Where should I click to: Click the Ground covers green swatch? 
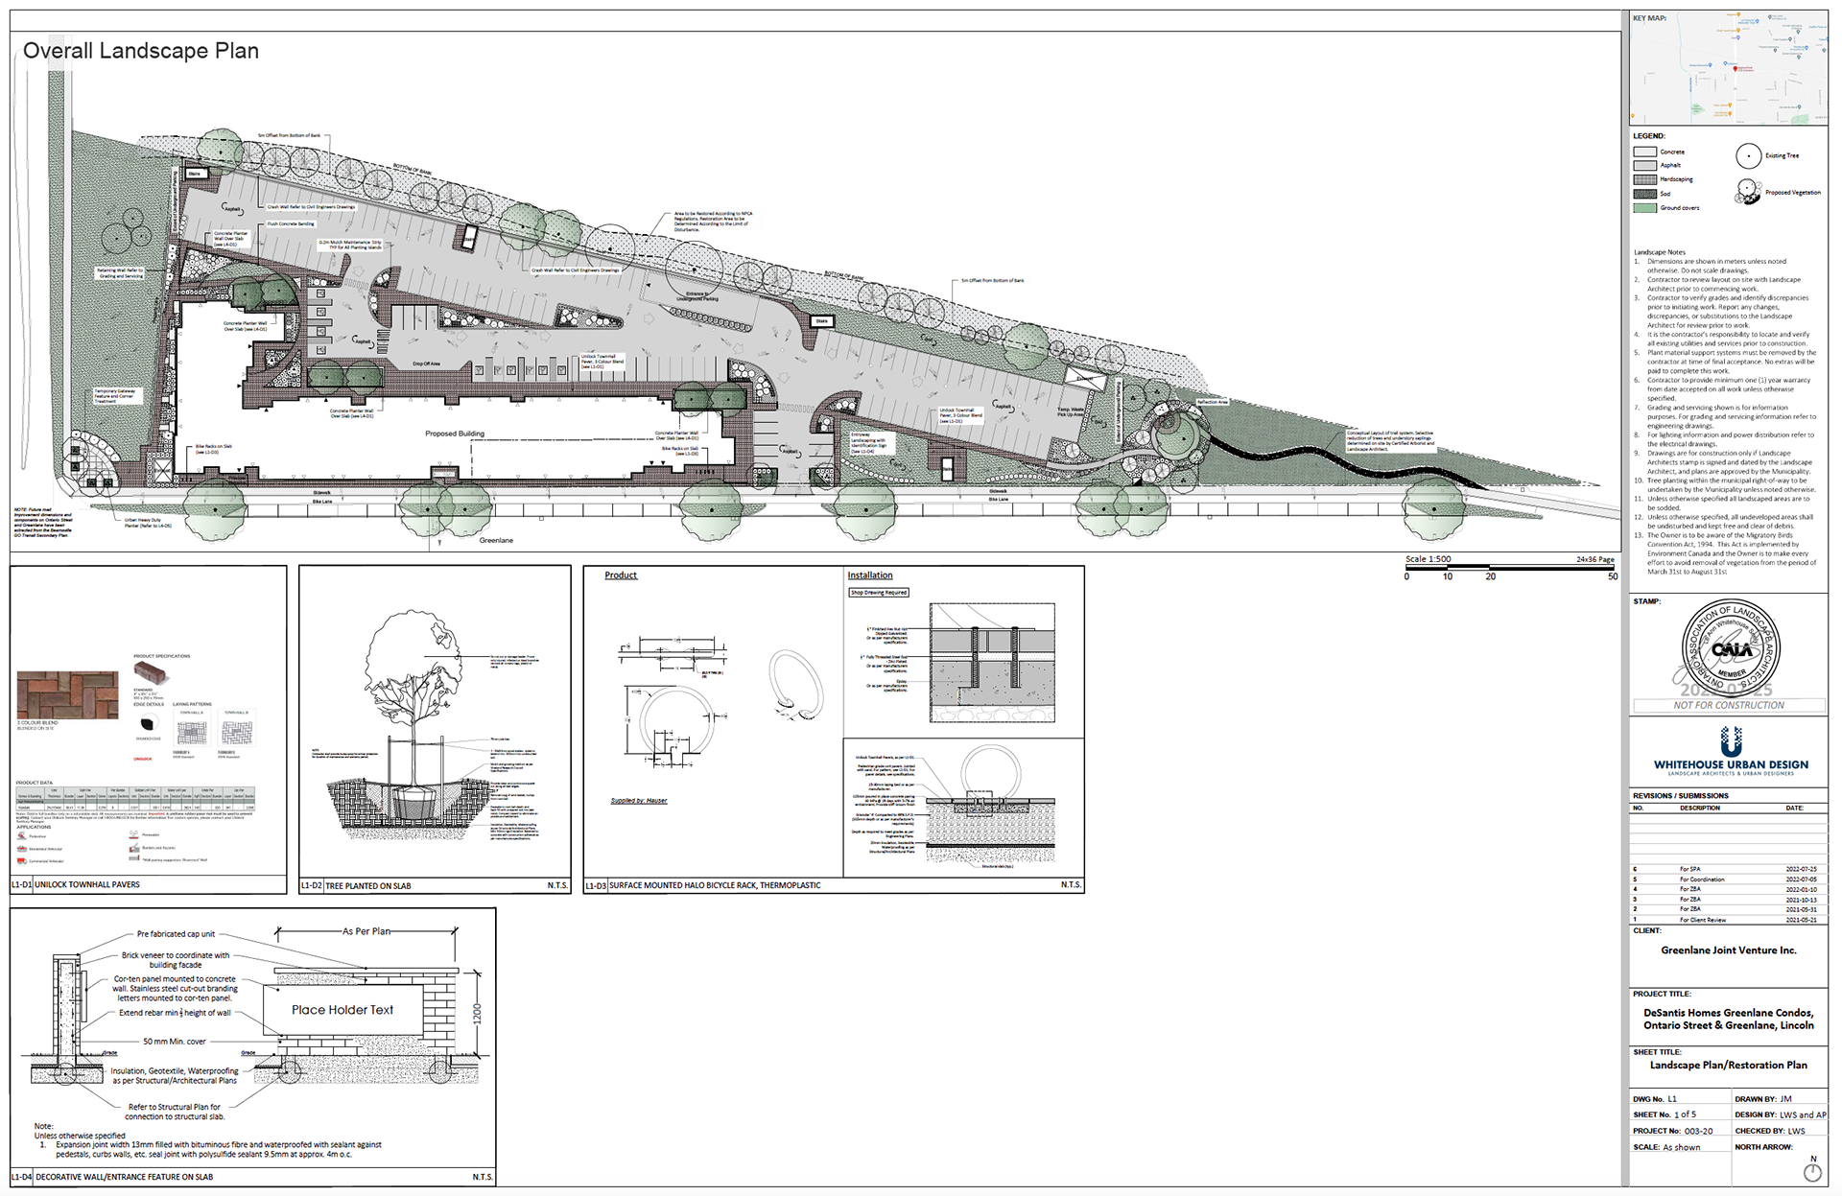[x=1644, y=208]
